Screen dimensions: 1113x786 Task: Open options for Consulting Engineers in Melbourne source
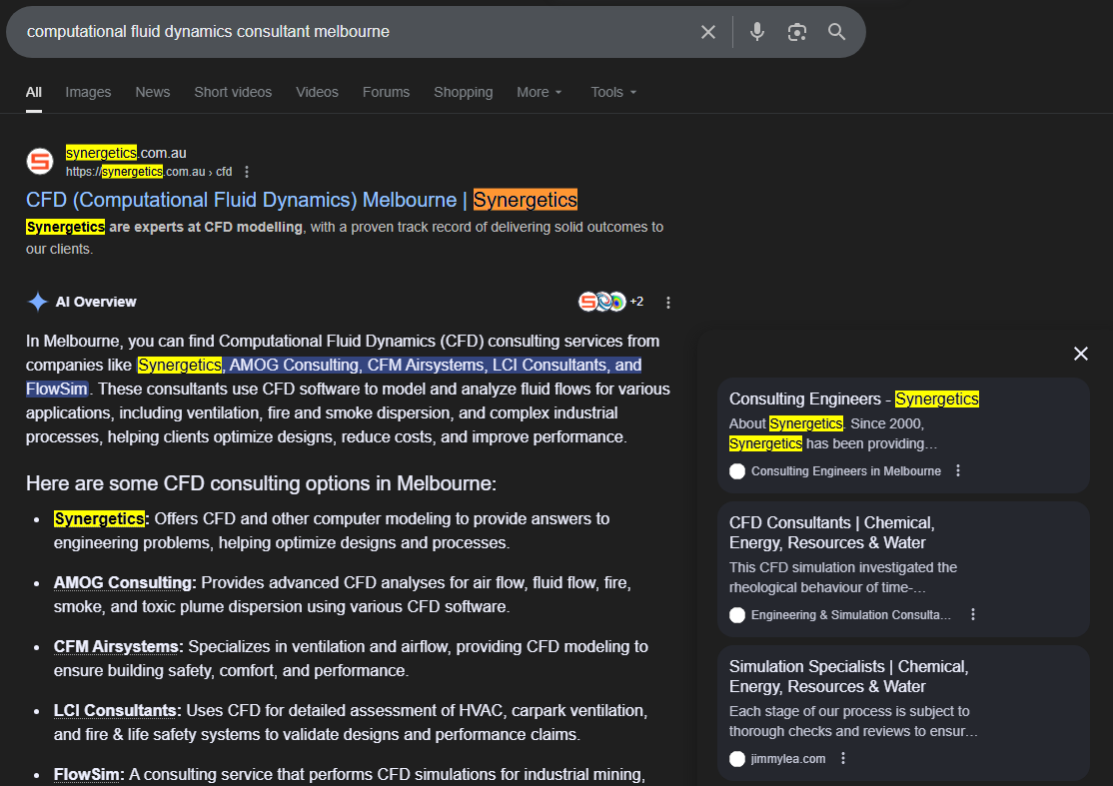(x=958, y=471)
